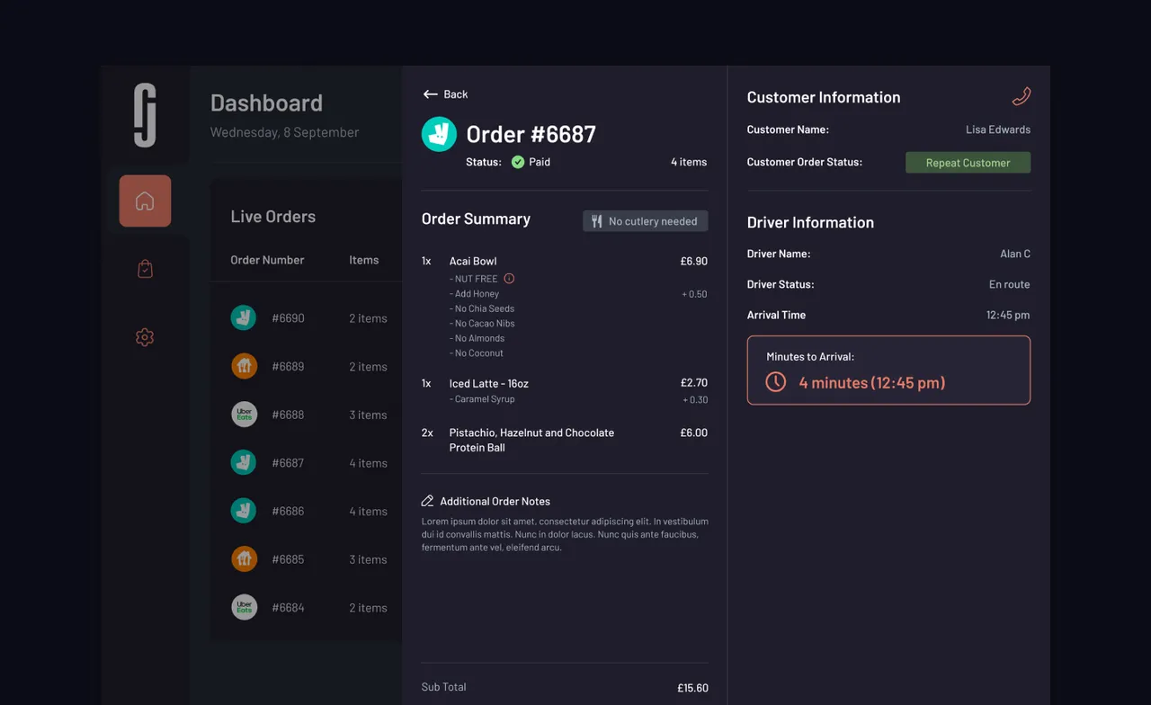Click the app logo at top of sidebar
This screenshot has height=705, width=1151.
click(145, 115)
